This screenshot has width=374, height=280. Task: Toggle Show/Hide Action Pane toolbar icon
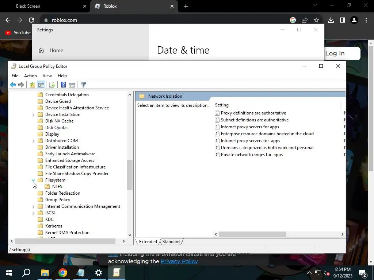click(72, 85)
